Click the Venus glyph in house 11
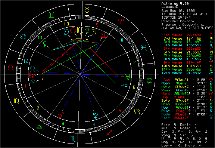This screenshot has height=148, width=215. (45, 44)
